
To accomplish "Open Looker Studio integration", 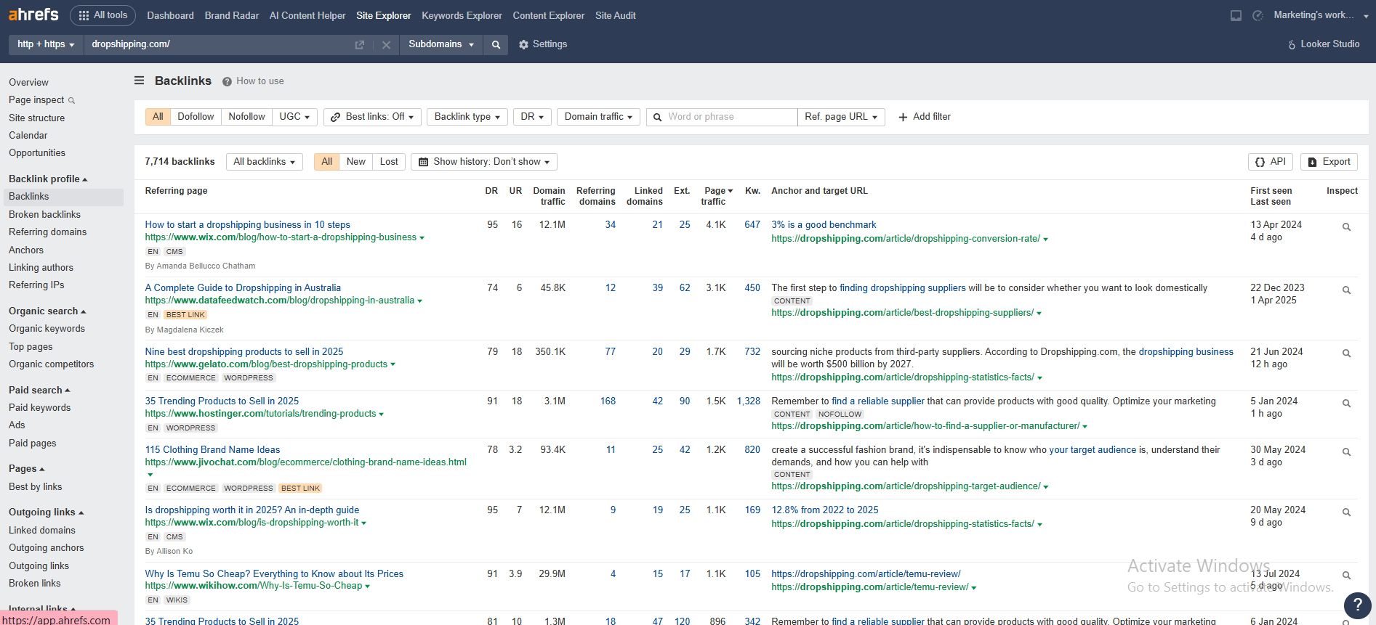I will tap(1323, 44).
